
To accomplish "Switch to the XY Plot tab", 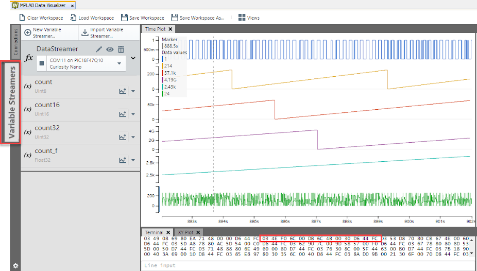I will (185, 232).
